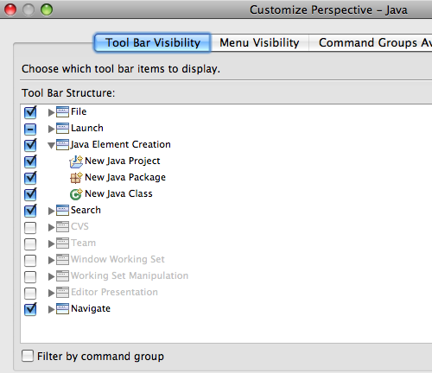Click the Editor Presentation group icon

point(62,293)
